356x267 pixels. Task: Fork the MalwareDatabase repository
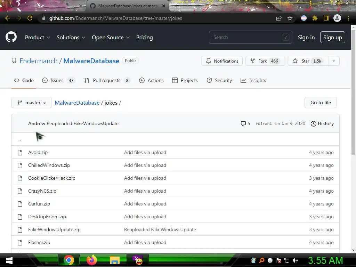click(x=265, y=61)
